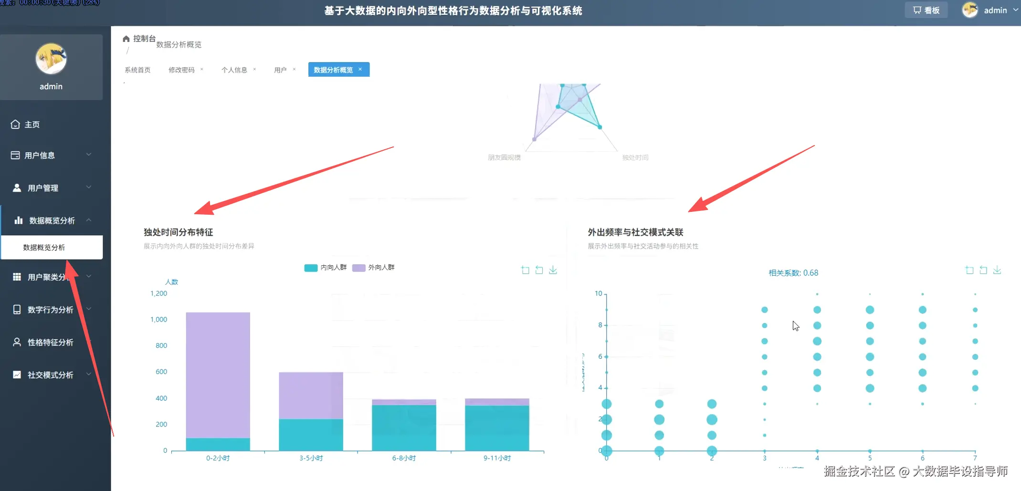Screen dimensions: 1021x491
Task: Open 看板 from the top bar
Action: (926, 10)
